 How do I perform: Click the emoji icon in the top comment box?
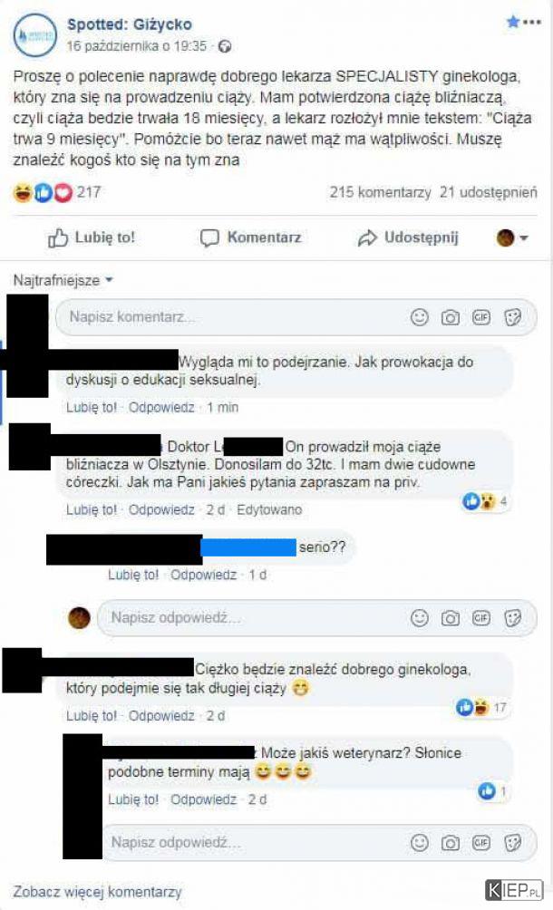click(x=419, y=317)
